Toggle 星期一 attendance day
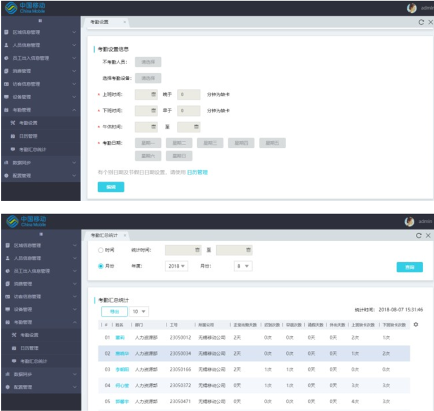 148,143
